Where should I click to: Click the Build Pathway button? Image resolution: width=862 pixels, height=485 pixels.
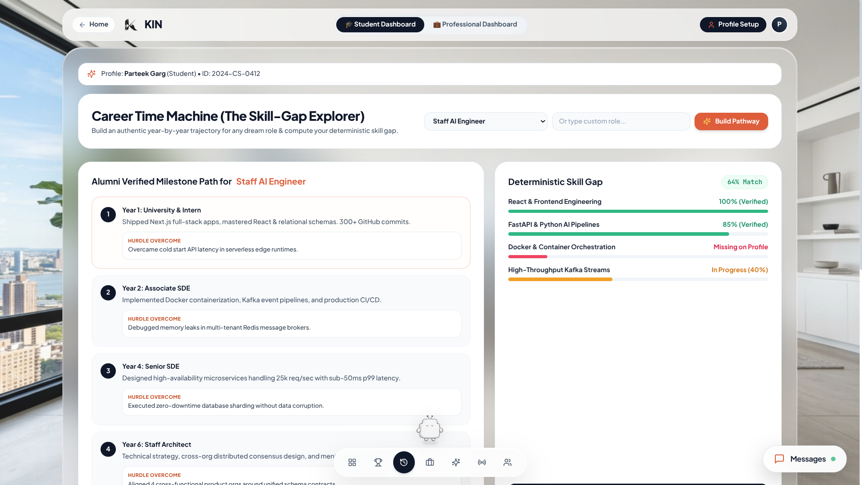[x=731, y=121]
